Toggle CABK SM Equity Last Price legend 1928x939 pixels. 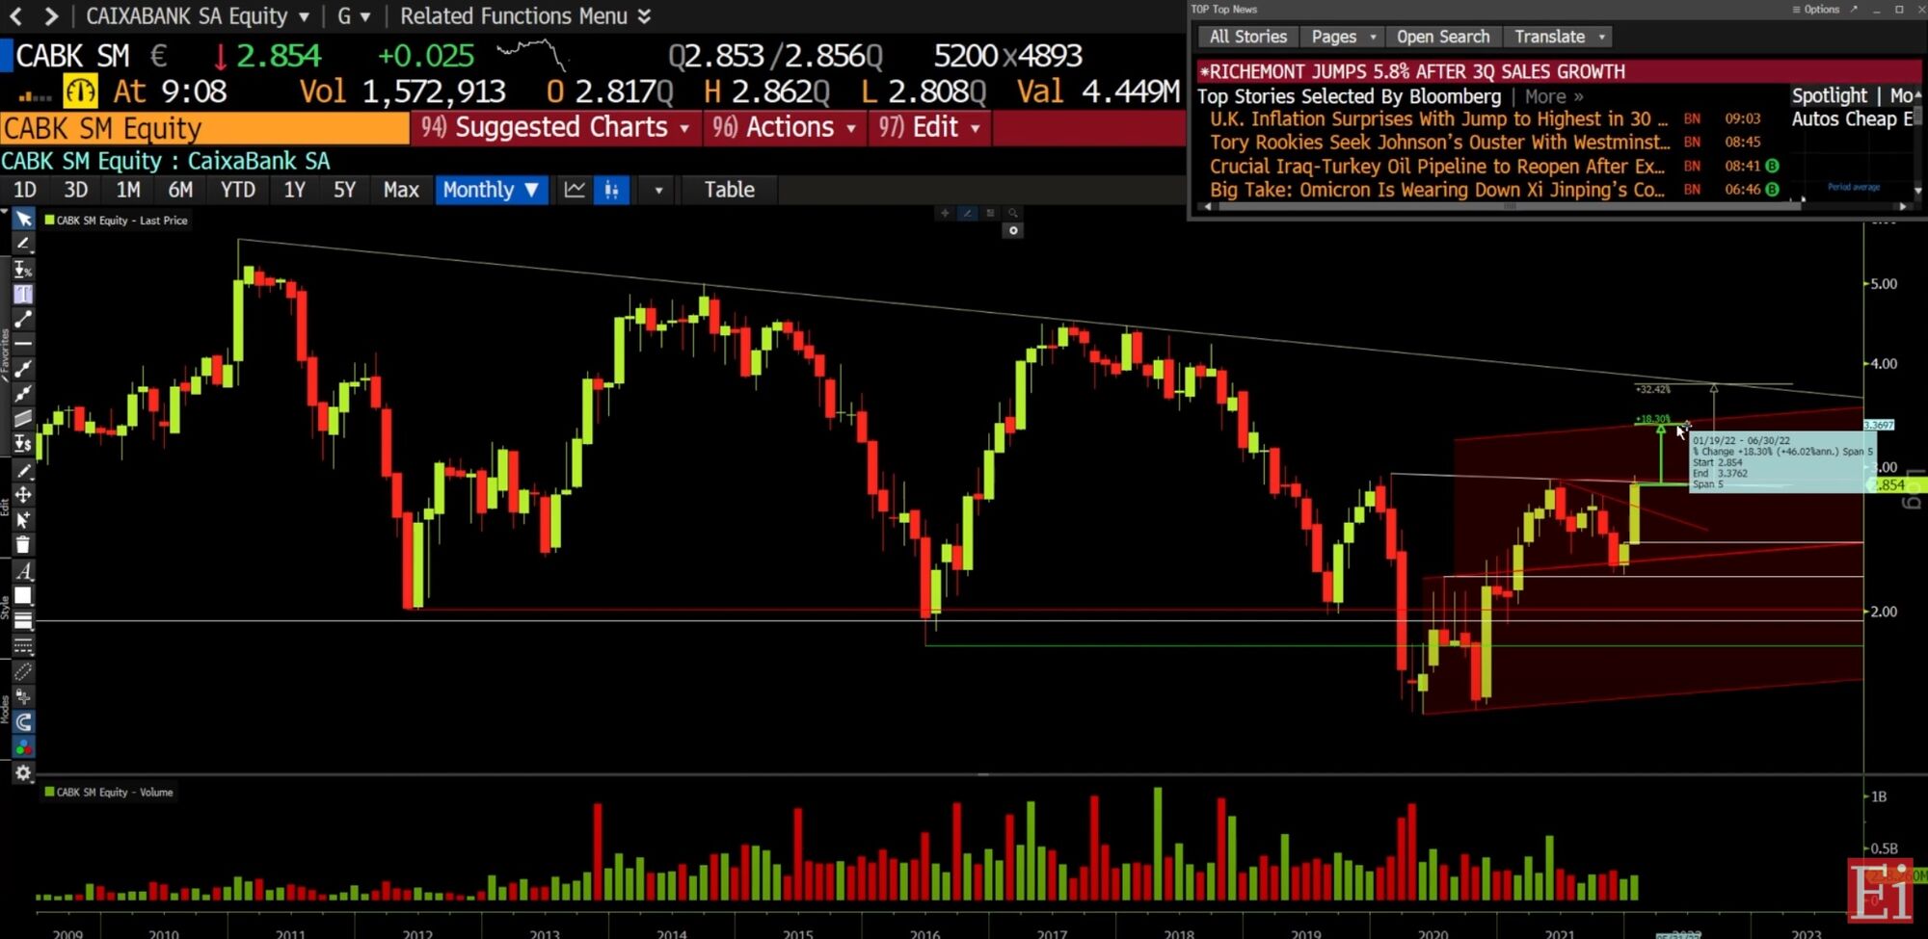point(117,221)
